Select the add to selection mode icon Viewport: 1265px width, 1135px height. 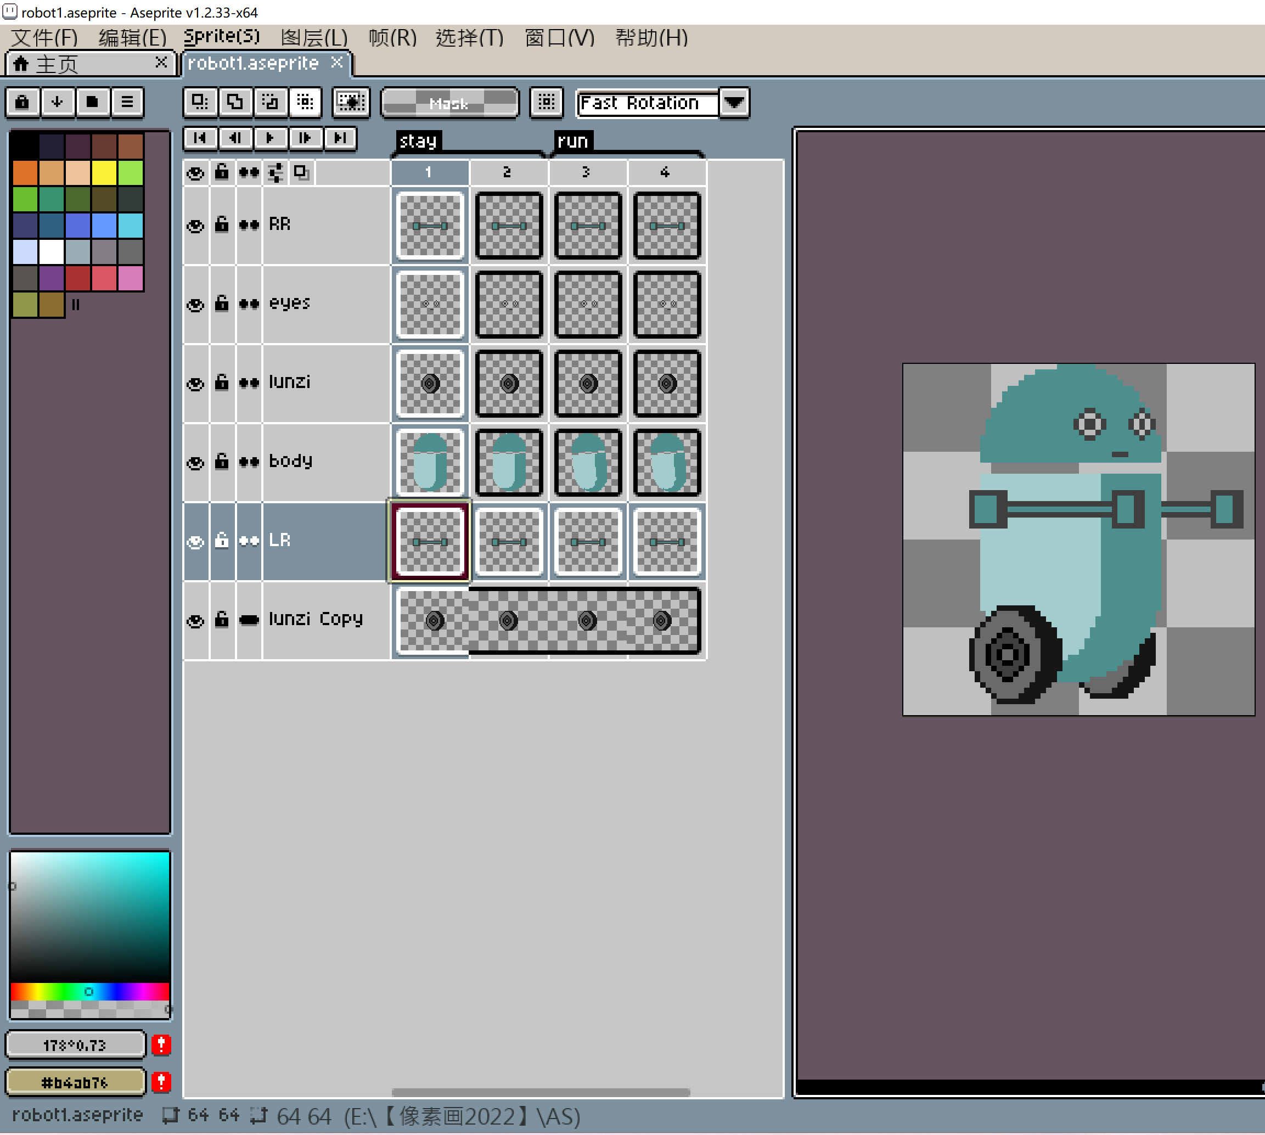(235, 102)
